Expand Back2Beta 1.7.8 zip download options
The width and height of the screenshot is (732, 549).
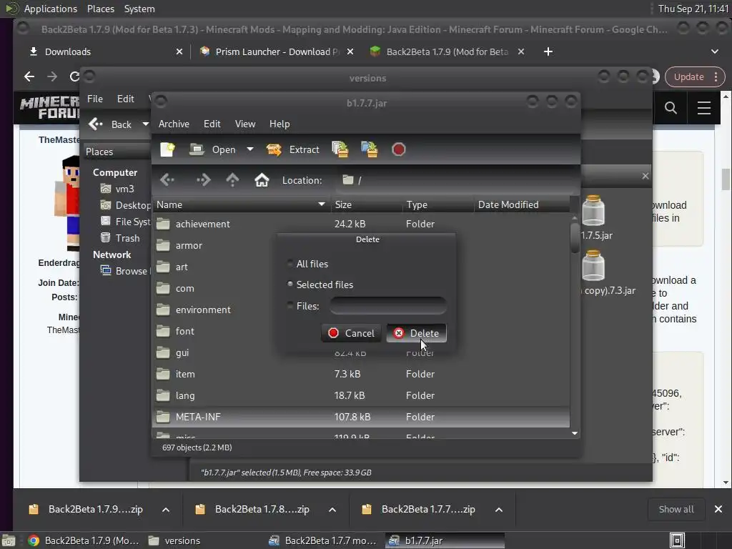coord(332,509)
